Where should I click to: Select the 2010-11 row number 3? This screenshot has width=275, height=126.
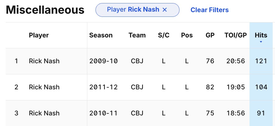[x=16, y=113]
